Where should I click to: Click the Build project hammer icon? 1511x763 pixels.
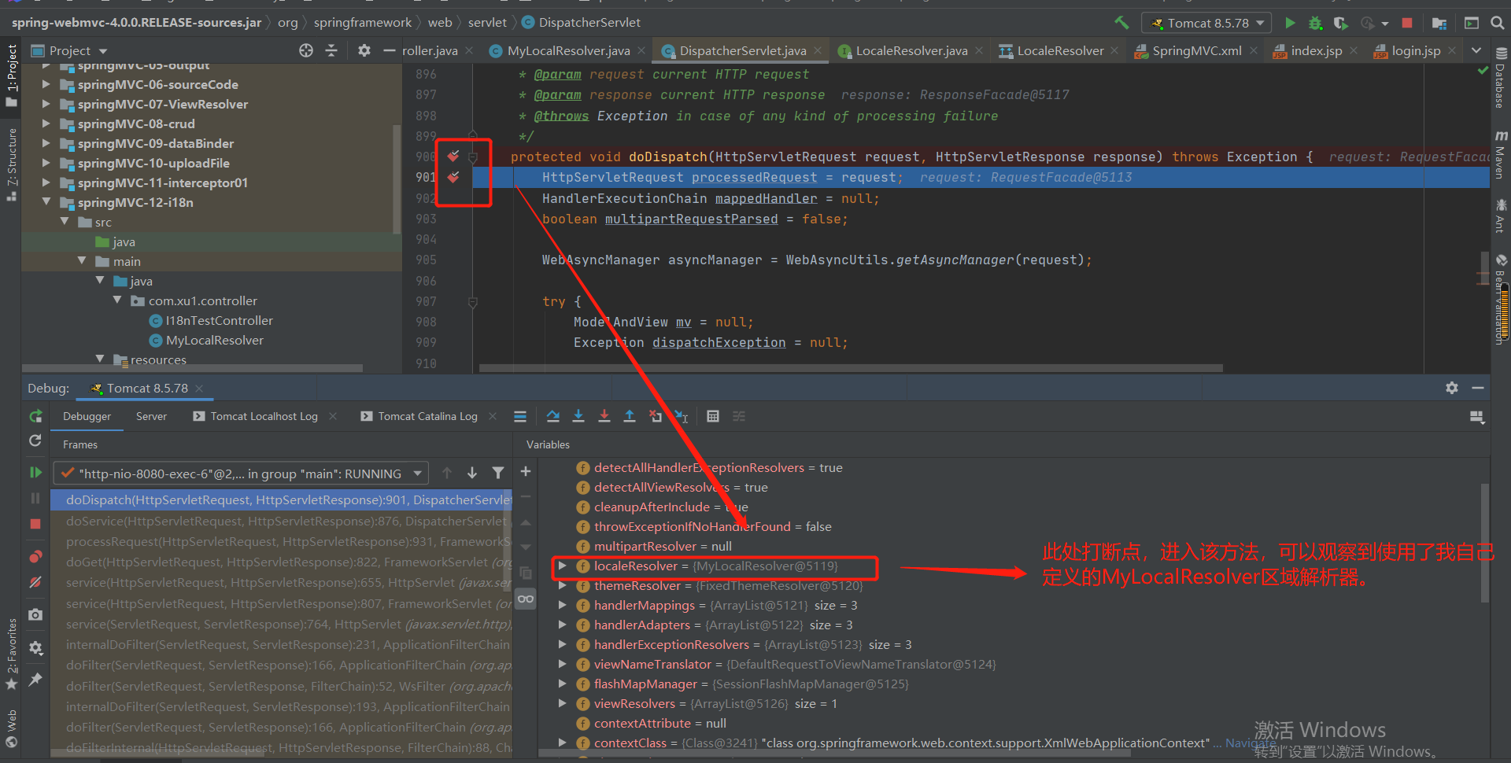(1121, 23)
